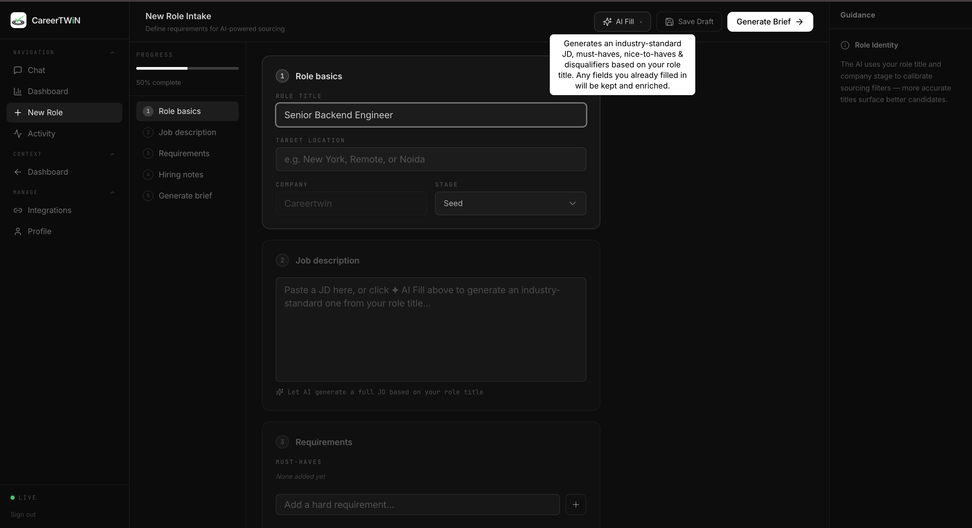Click the Integrations link icon
Viewport: 972px width, 528px height.
pos(18,210)
